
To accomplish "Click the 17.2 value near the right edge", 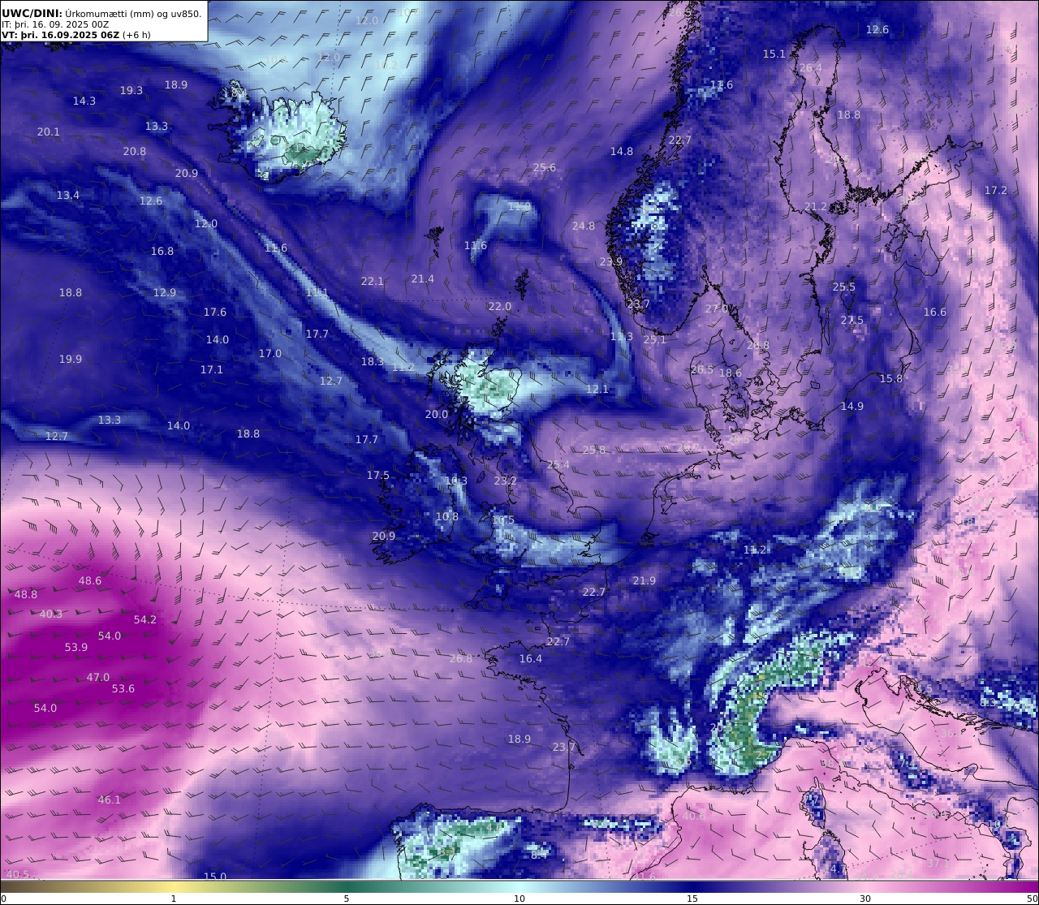I will coord(996,190).
